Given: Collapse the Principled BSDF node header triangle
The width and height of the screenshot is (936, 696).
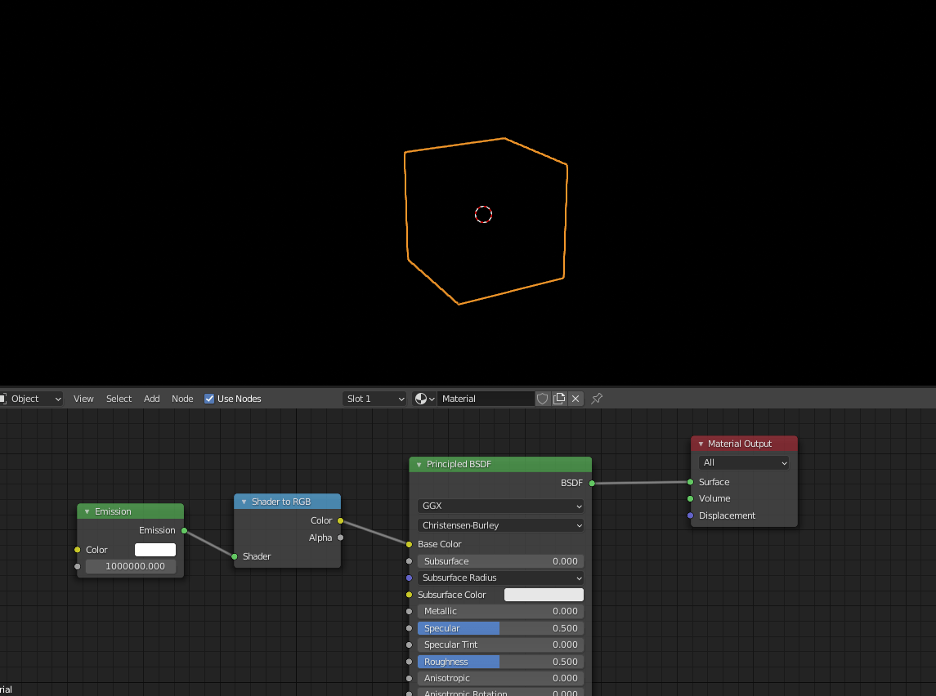Looking at the screenshot, I should (x=418, y=463).
